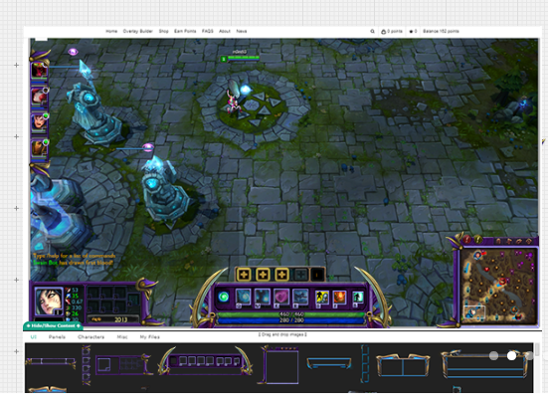Image resolution: width=548 pixels, height=406 pixels.
Task: Click the Hide/Show Content button
Action: click(53, 326)
